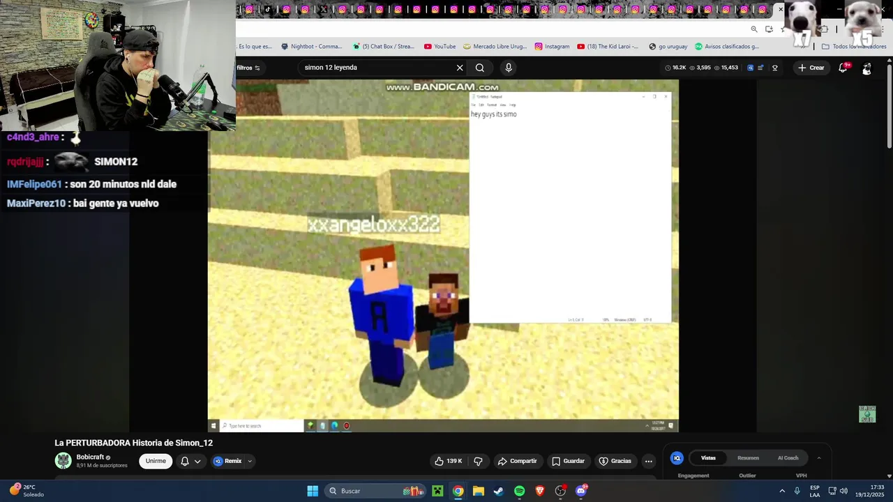
Task: Open the Nightbot Commands bookmark
Action: pyautogui.click(x=311, y=47)
